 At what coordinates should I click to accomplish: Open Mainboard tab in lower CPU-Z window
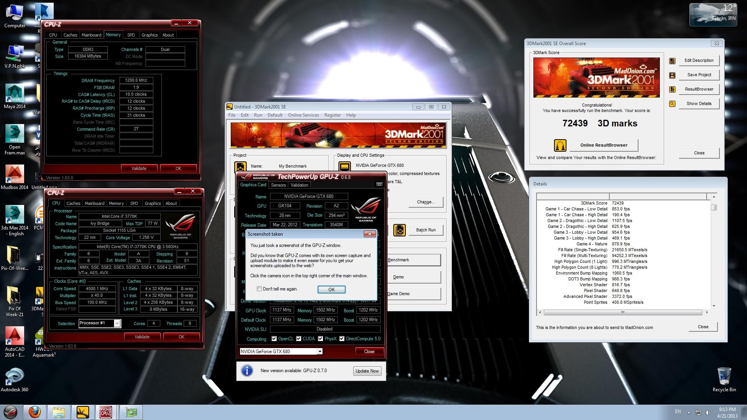[95, 203]
